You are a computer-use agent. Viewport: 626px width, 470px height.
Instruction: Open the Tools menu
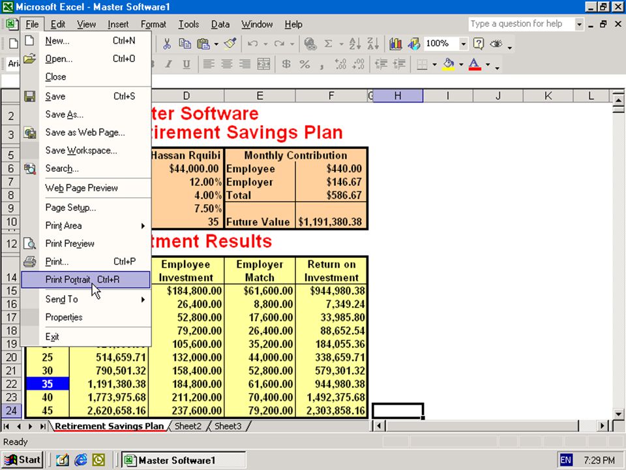click(x=188, y=24)
